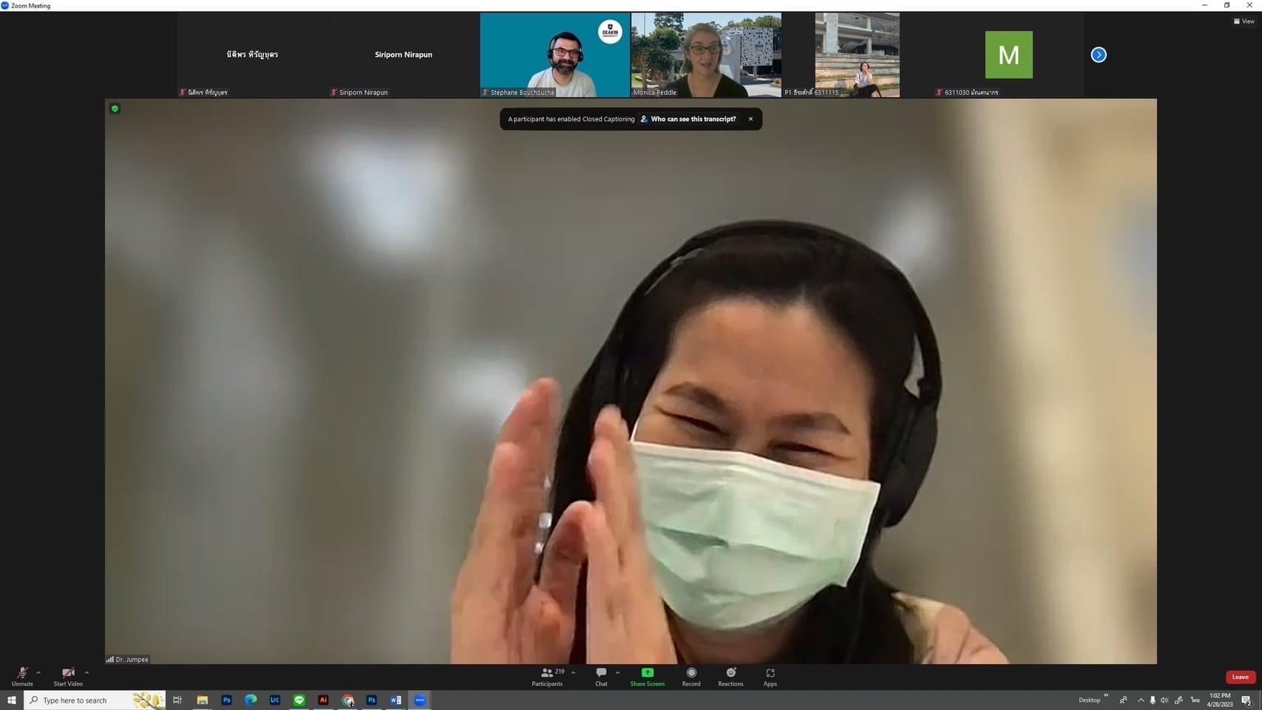Click the green encryption shield icon
1262x710 pixels.
[115, 109]
